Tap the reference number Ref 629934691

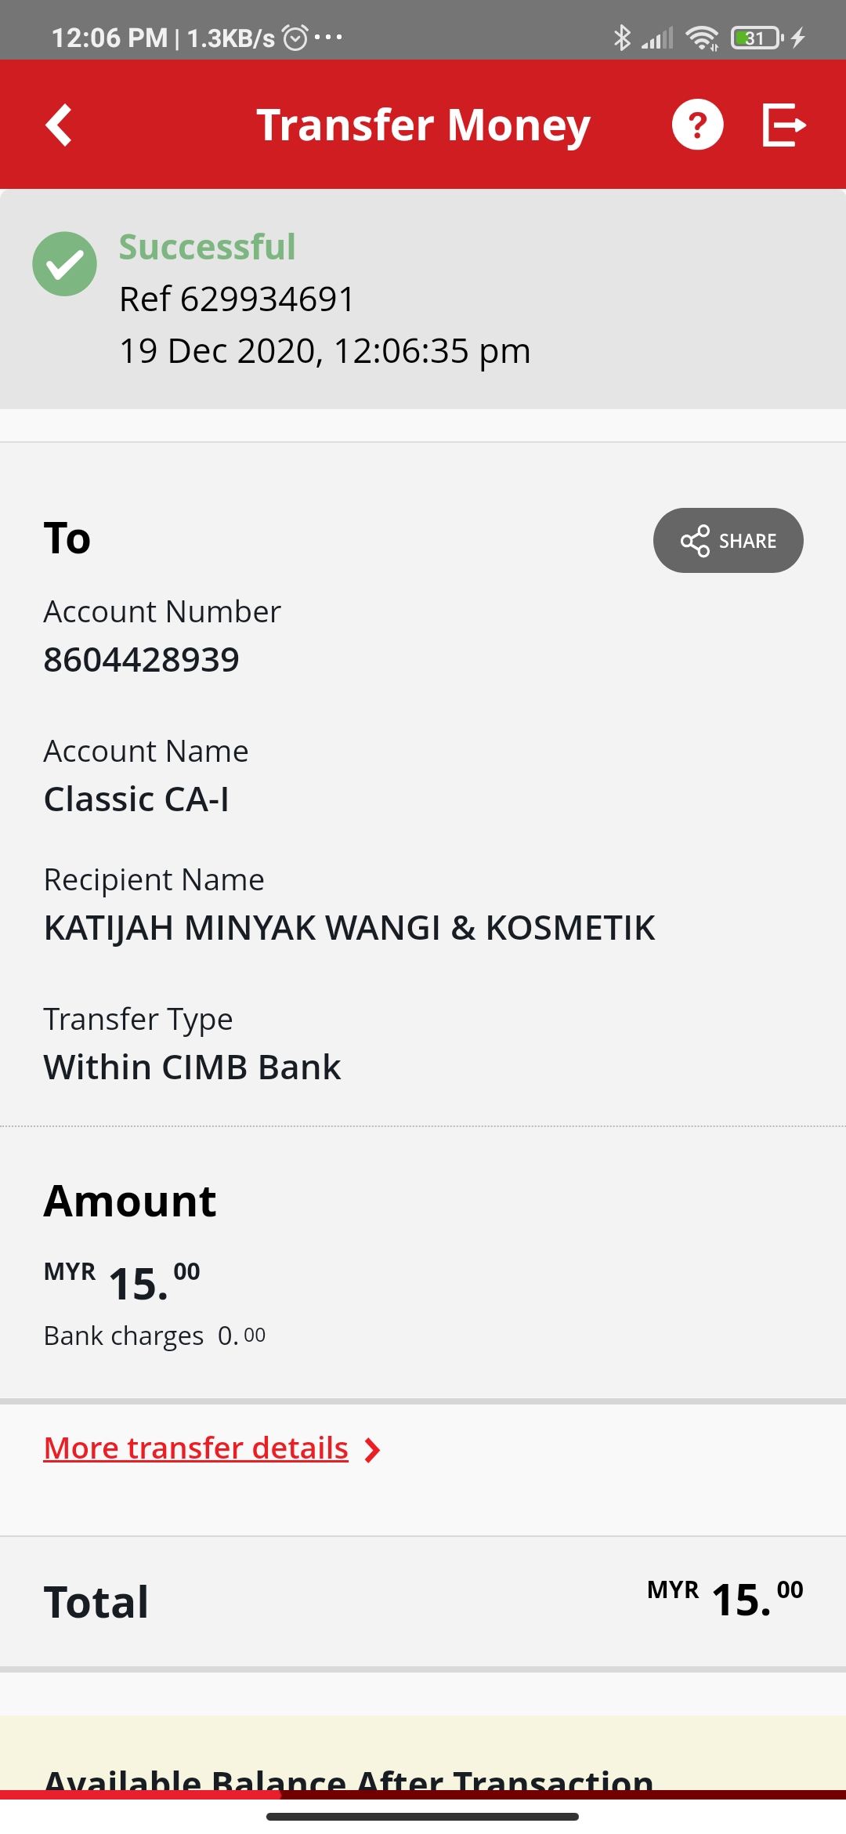237,299
